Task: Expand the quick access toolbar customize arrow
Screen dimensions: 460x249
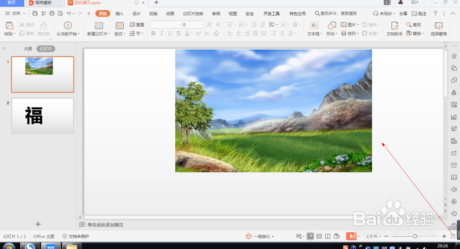Action: pos(89,13)
